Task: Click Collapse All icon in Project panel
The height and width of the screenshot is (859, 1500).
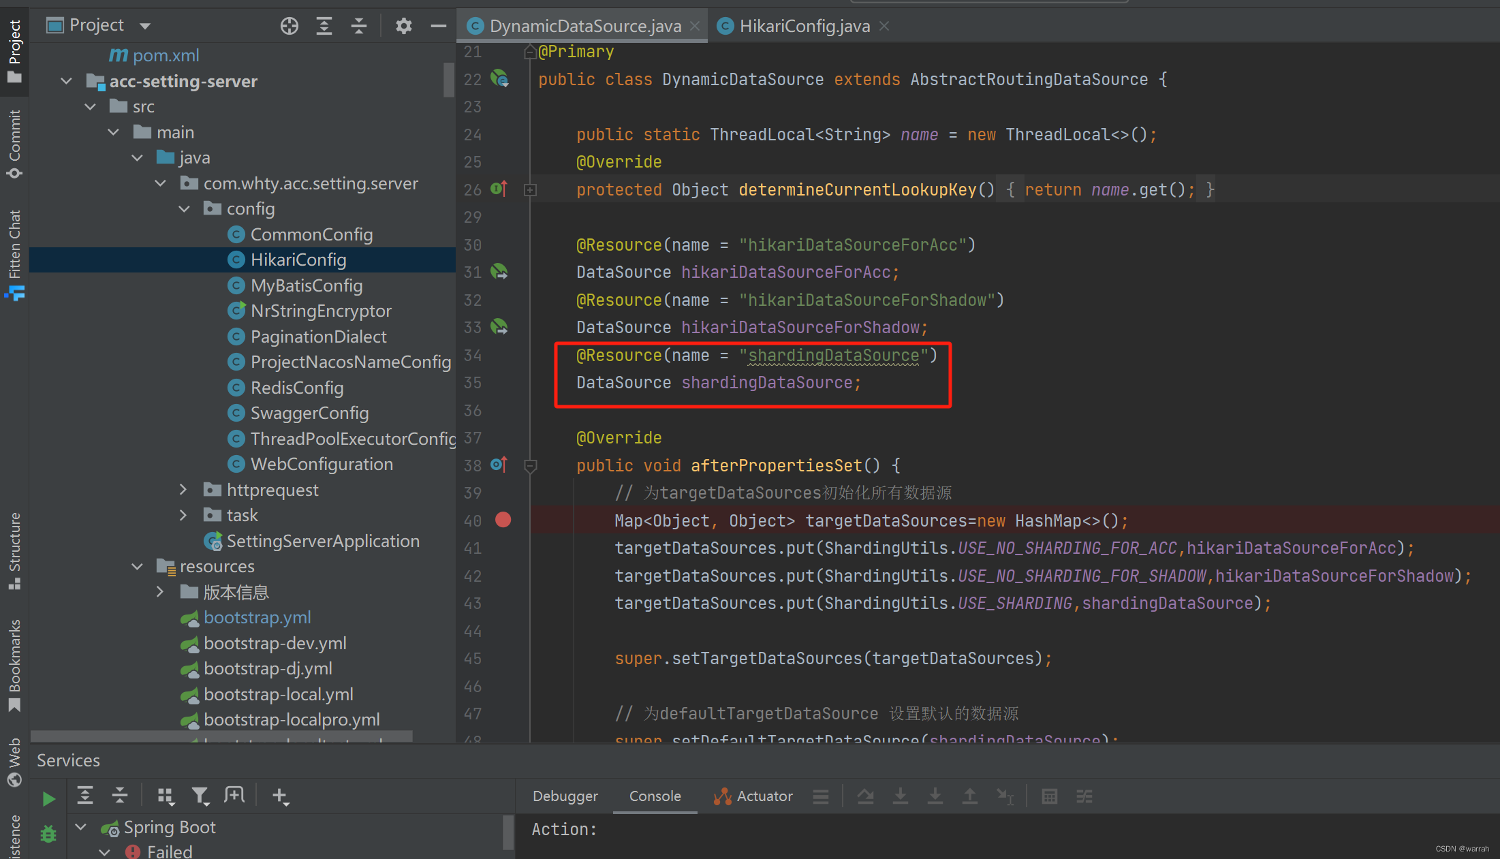Action: pyautogui.click(x=359, y=26)
